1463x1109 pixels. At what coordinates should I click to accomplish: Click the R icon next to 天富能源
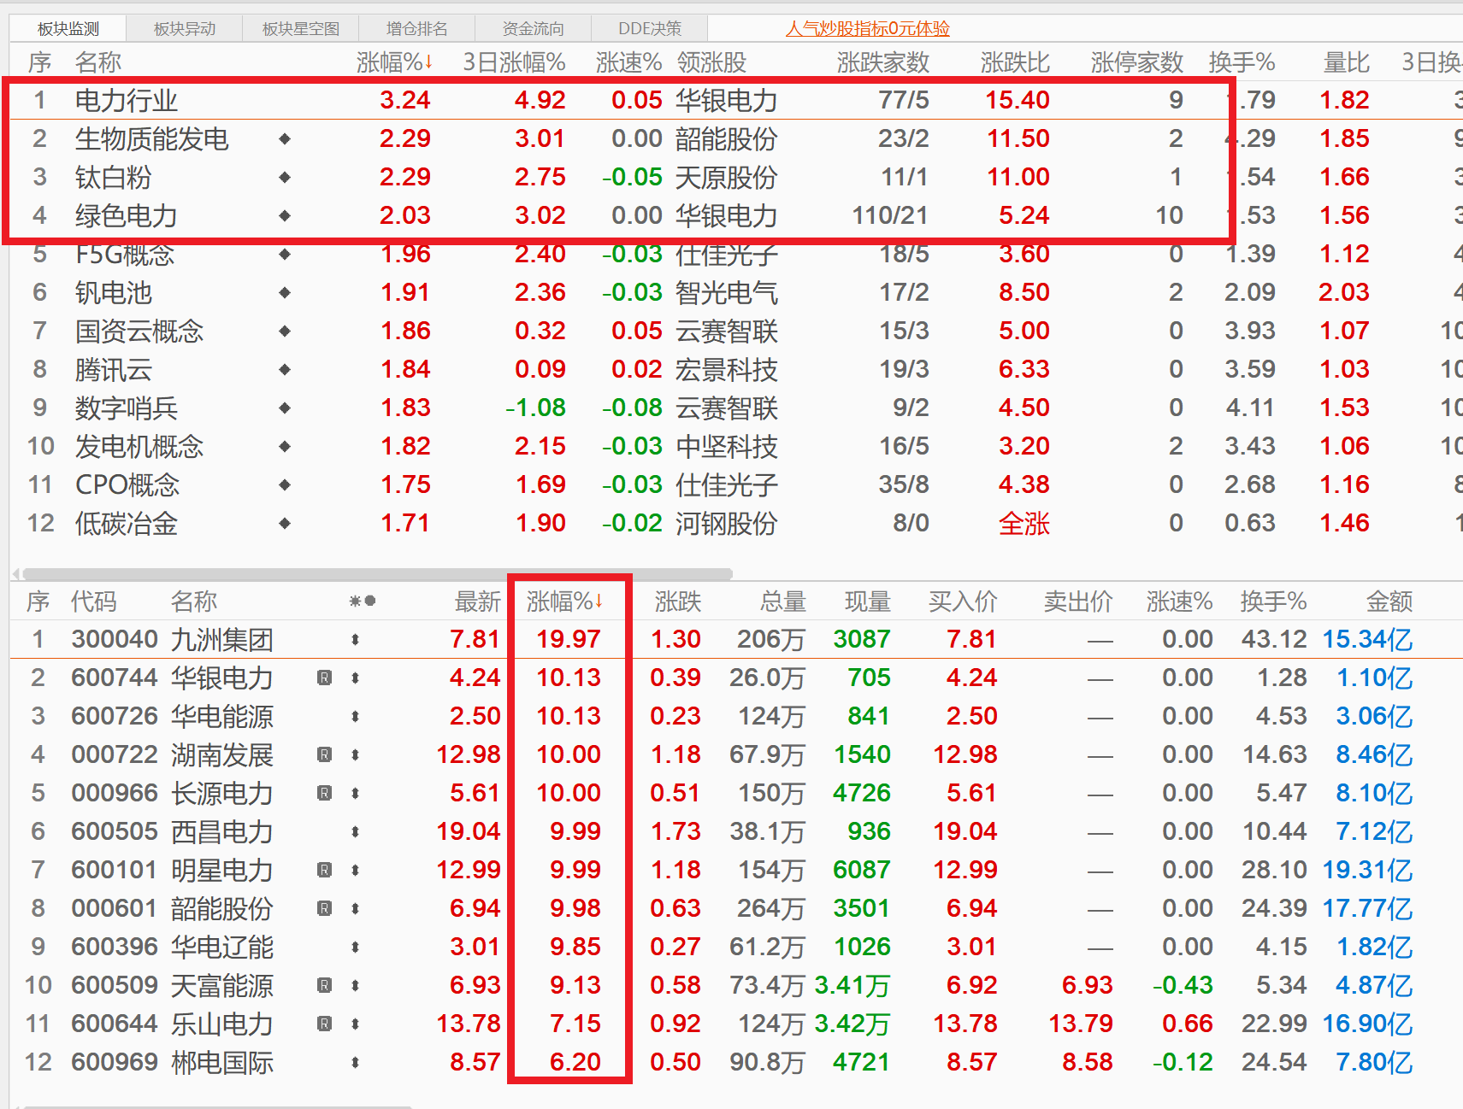point(323,984)
